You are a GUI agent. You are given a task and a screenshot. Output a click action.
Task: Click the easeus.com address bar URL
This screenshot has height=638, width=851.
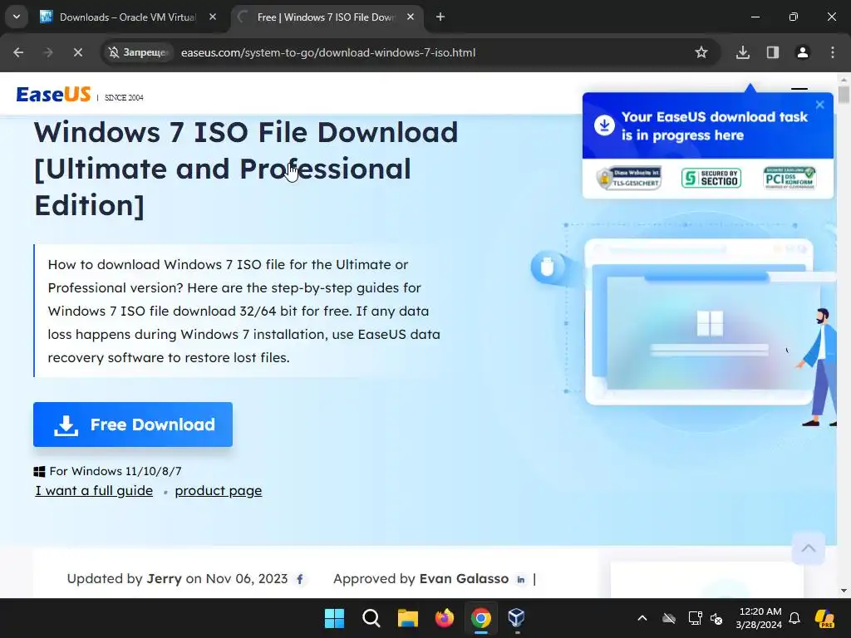[x=327, y=52]
